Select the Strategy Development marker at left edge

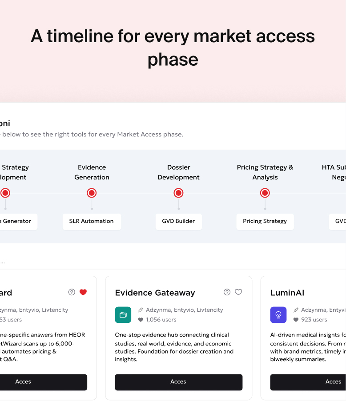click(5, 193)
